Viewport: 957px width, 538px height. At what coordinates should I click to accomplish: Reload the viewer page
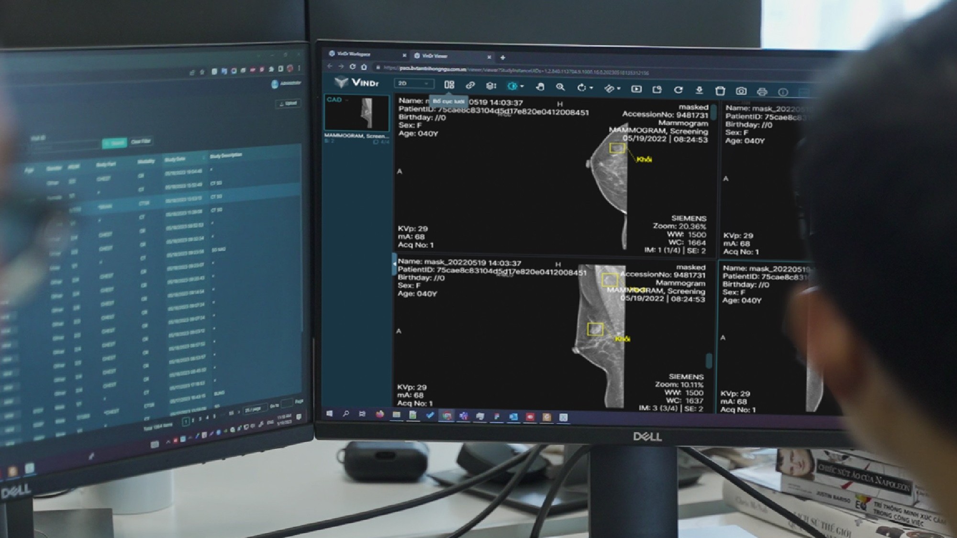[353, 66]
